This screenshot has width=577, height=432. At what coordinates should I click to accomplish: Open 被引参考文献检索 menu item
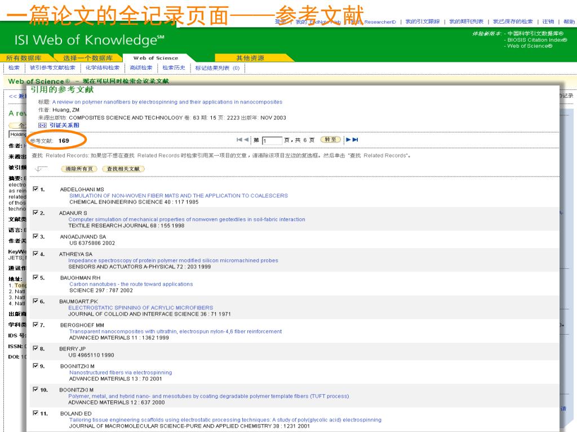click(52, 67)
